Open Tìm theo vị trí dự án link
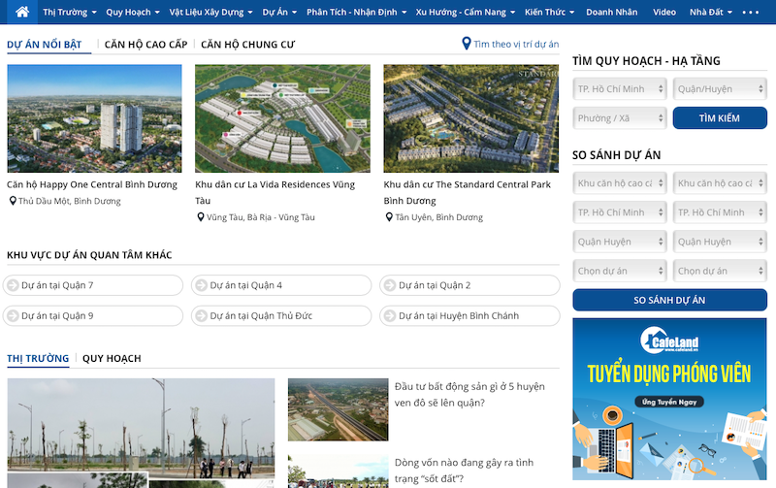 click(x=516, y=44)
